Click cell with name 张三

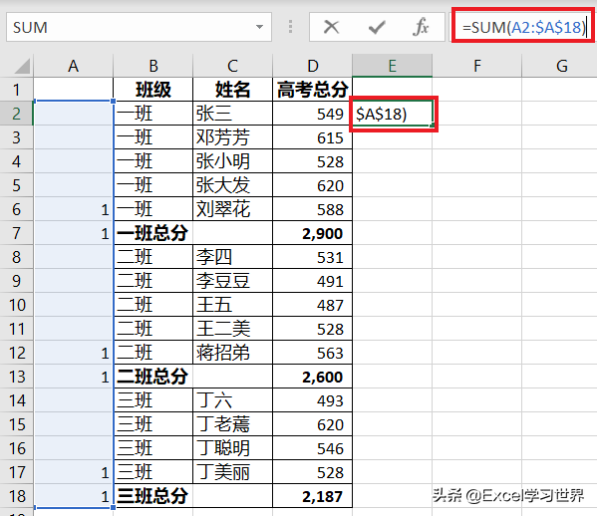(x=232, y=114)
